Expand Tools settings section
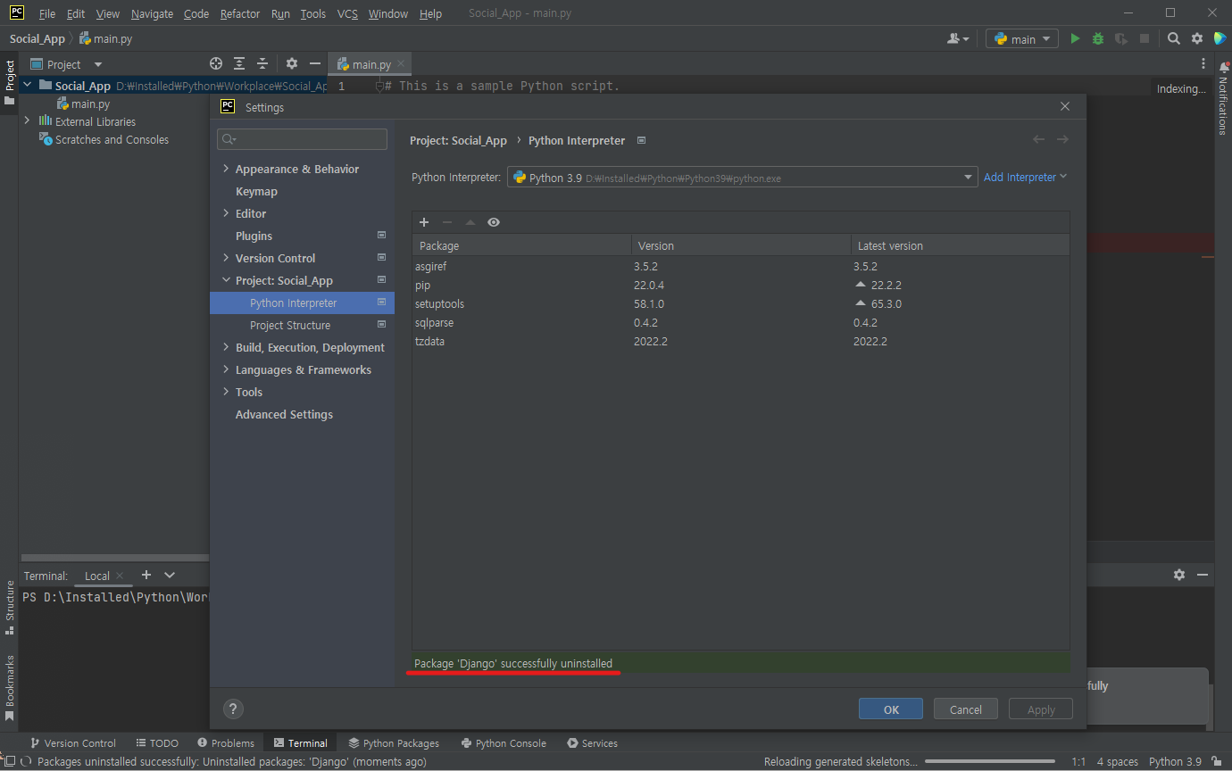This screenshot has width=1232, height=771. click(x=226, y=392)
